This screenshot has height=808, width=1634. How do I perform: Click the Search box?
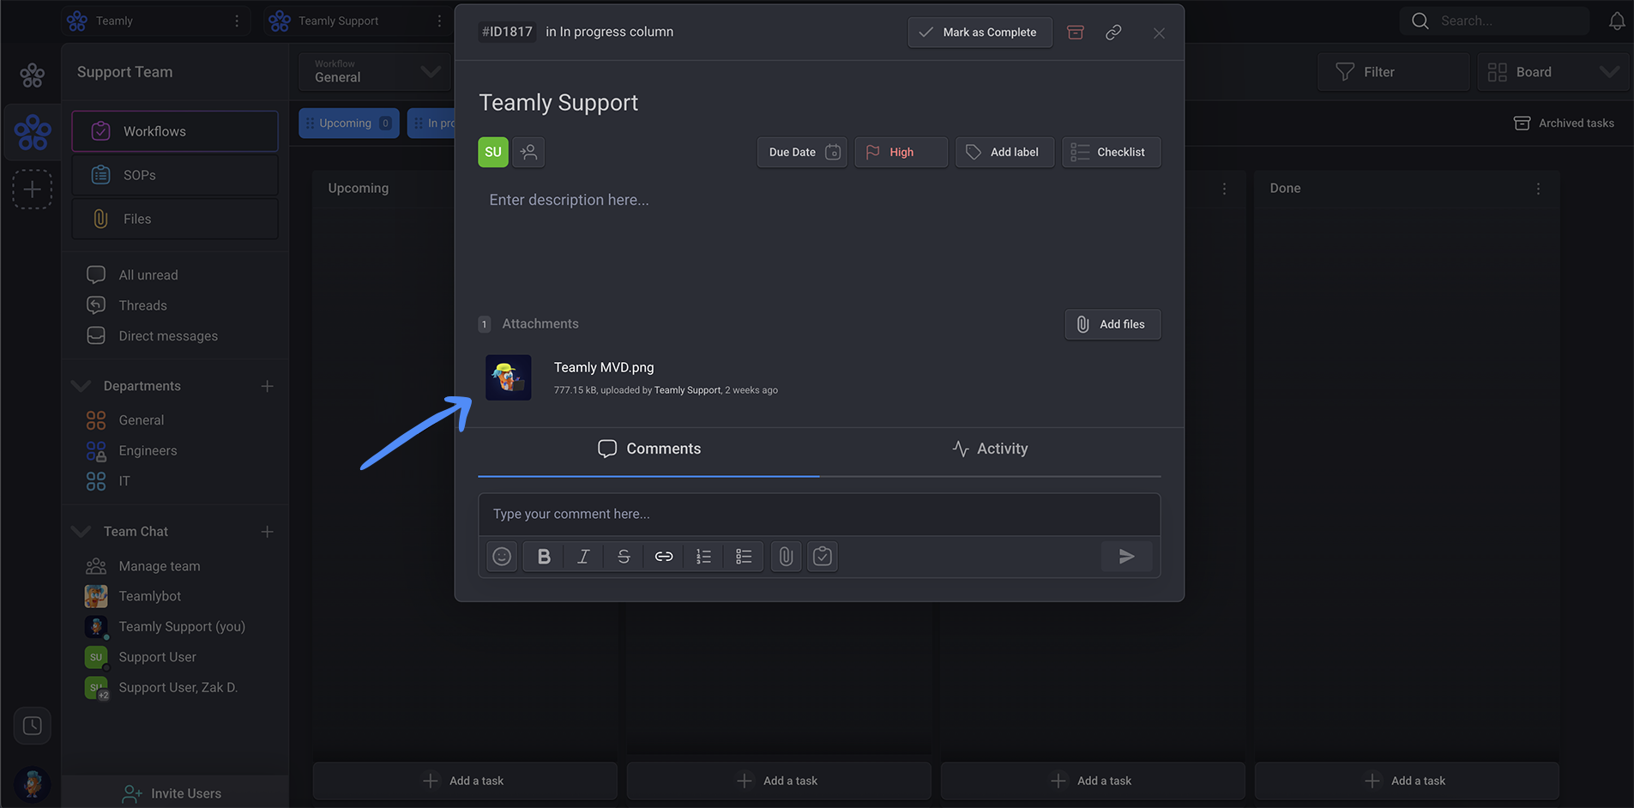(x=1494, y=21)
